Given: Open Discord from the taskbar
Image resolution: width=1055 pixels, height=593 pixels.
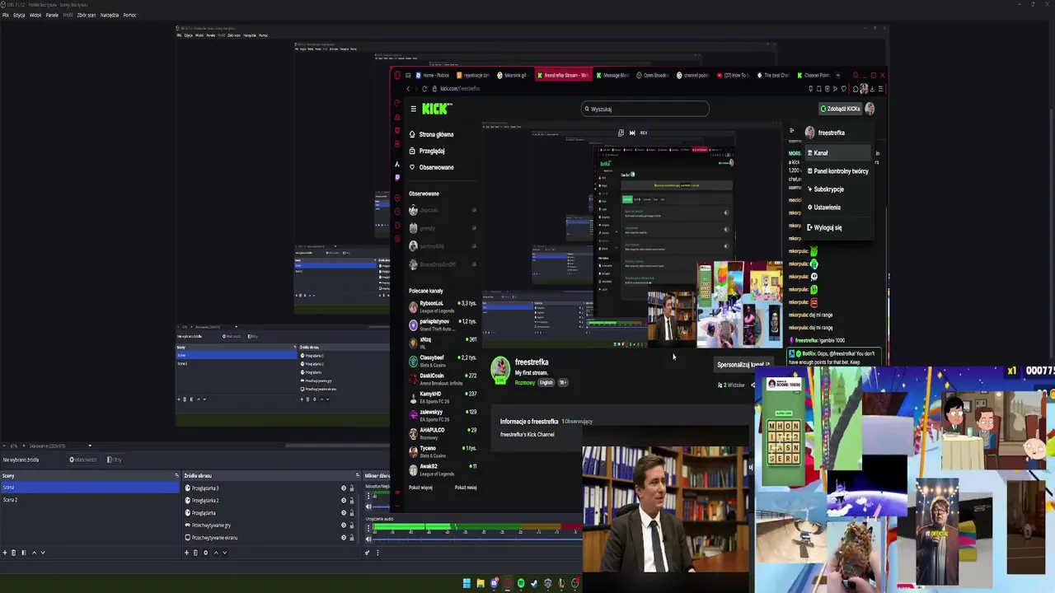Looking at the screenshot, I should [x=495, y=583].
